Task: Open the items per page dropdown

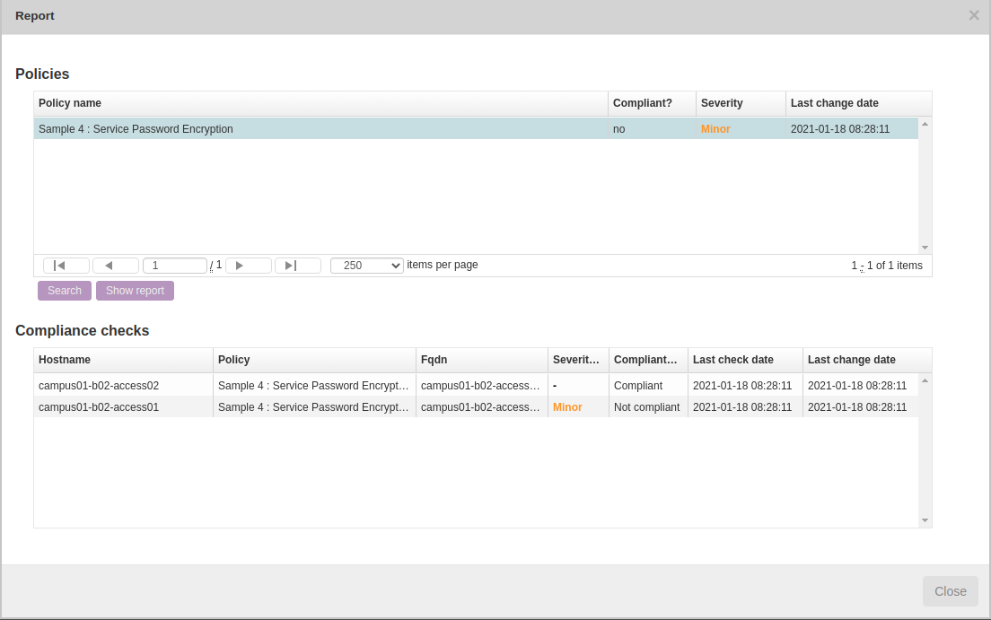Action: tap(366, 266)
